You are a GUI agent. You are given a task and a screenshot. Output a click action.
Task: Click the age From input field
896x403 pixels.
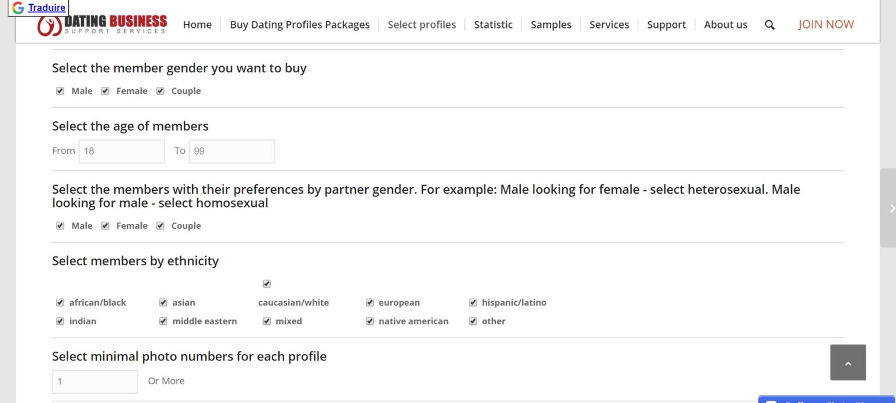[121, 151]
